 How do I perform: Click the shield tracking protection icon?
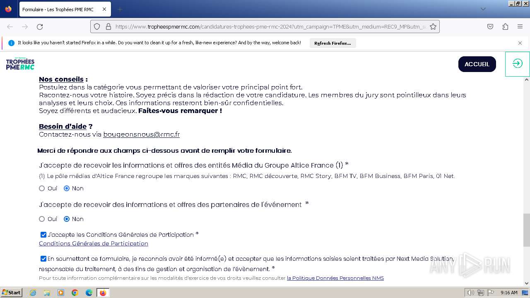[97, 26]
